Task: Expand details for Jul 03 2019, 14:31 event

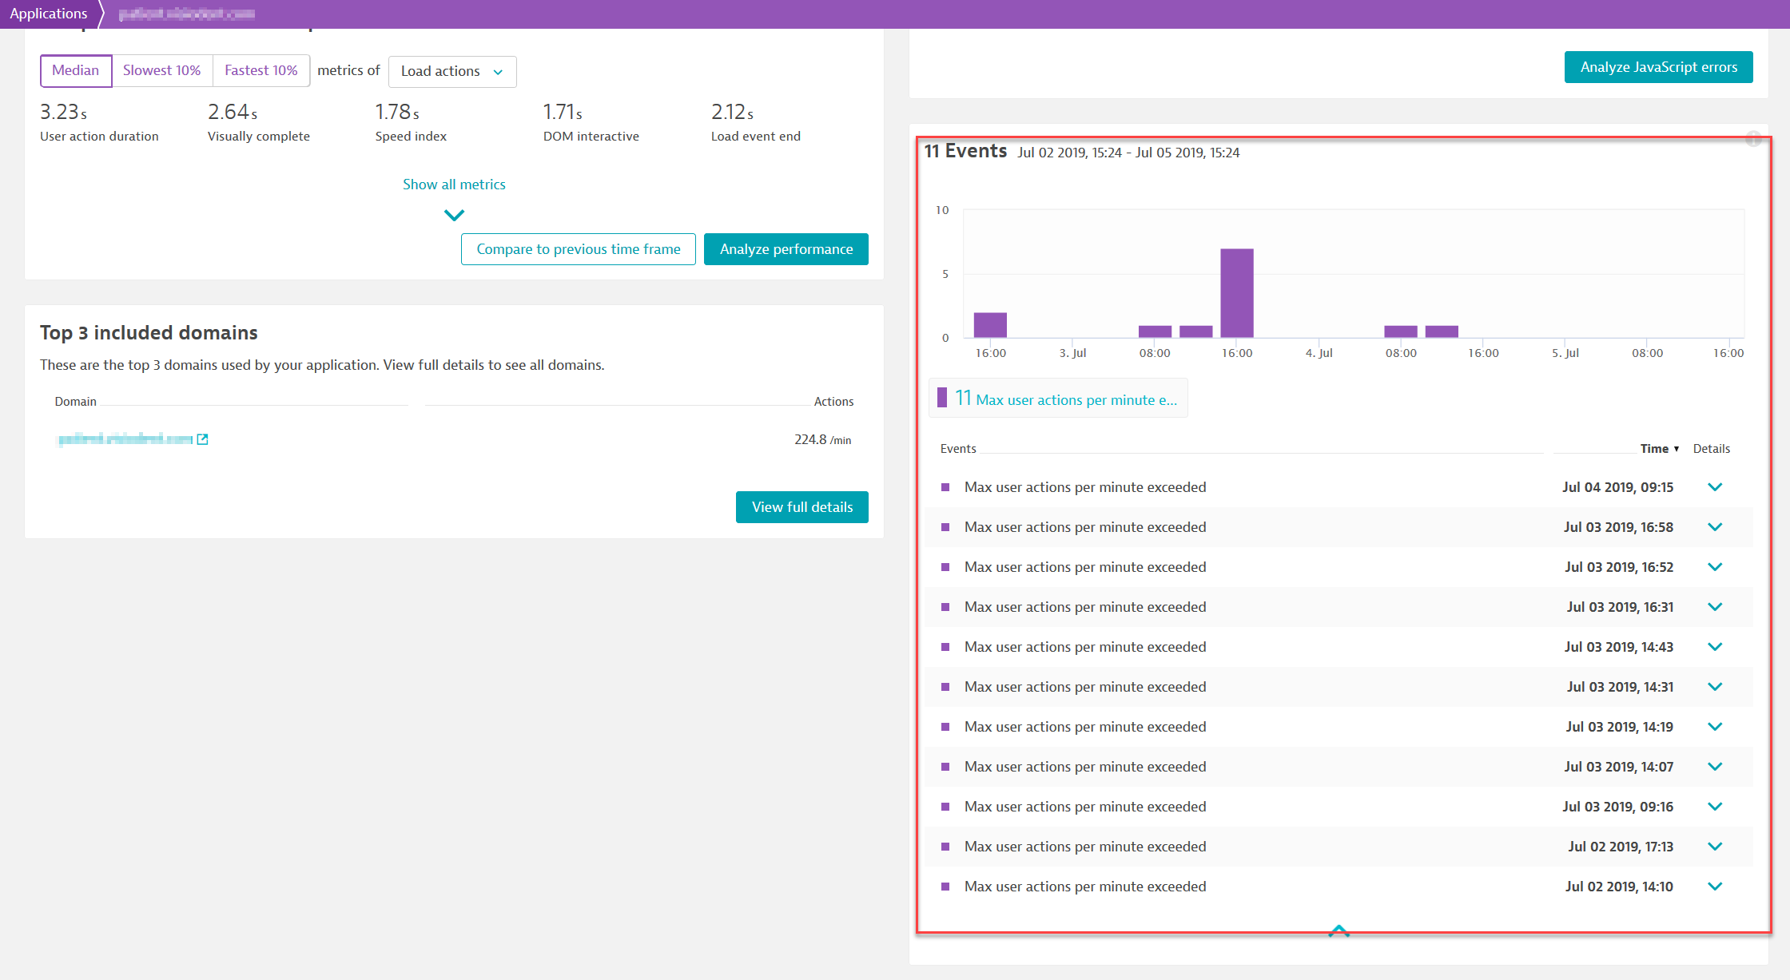Action: click(x=1715, y=687)
